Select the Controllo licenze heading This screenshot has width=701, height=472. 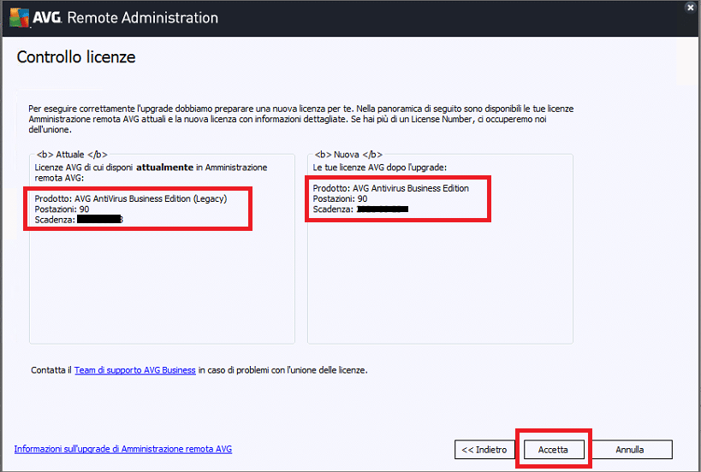pos(76,56)
